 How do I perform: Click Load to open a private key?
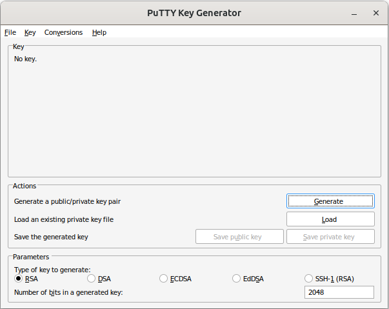tap(330, 219)
